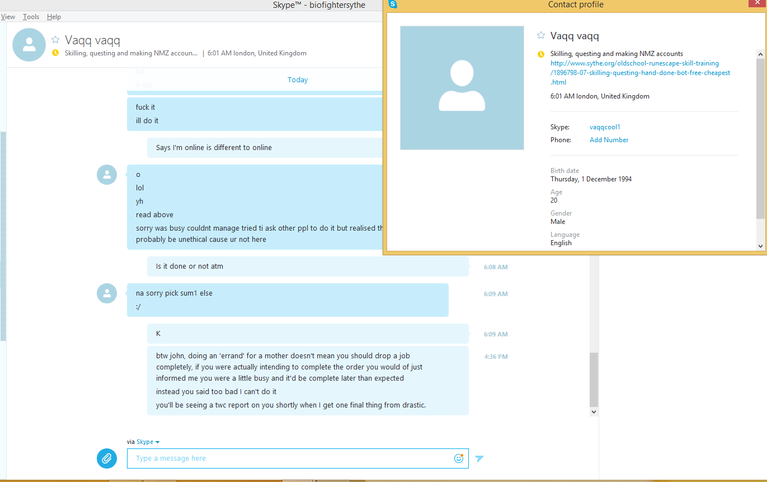Click the avatar beside the 'o lol yh' message
The image size is (767, 482).
click(107, 175)
